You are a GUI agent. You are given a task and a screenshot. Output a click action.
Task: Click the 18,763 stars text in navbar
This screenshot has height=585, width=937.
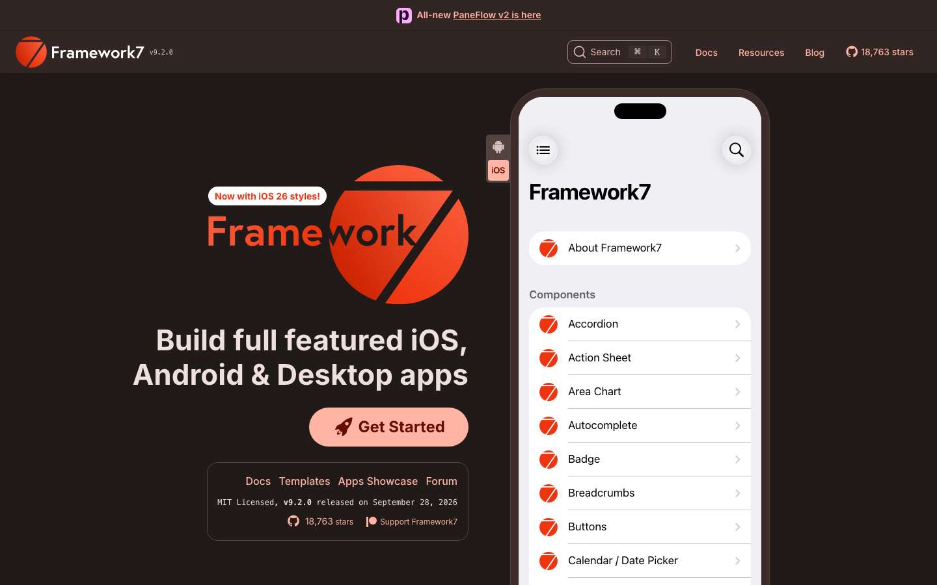(887, 52)
